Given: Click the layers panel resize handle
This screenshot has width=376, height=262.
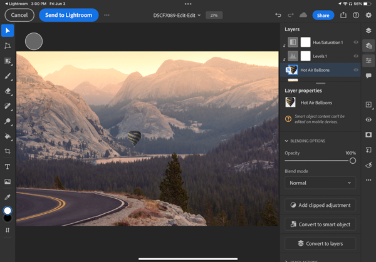Looking at the screenshot, I should (321, 83).
